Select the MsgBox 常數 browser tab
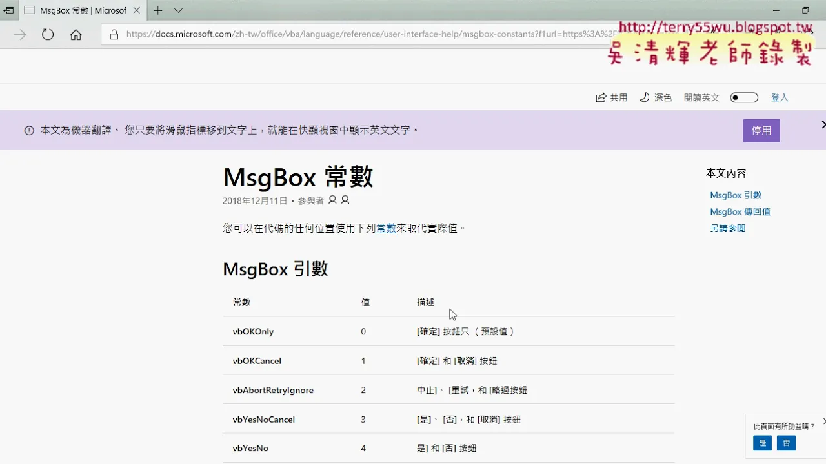The height and width of the screenshot is (464, 826). [x=83, y=10]
